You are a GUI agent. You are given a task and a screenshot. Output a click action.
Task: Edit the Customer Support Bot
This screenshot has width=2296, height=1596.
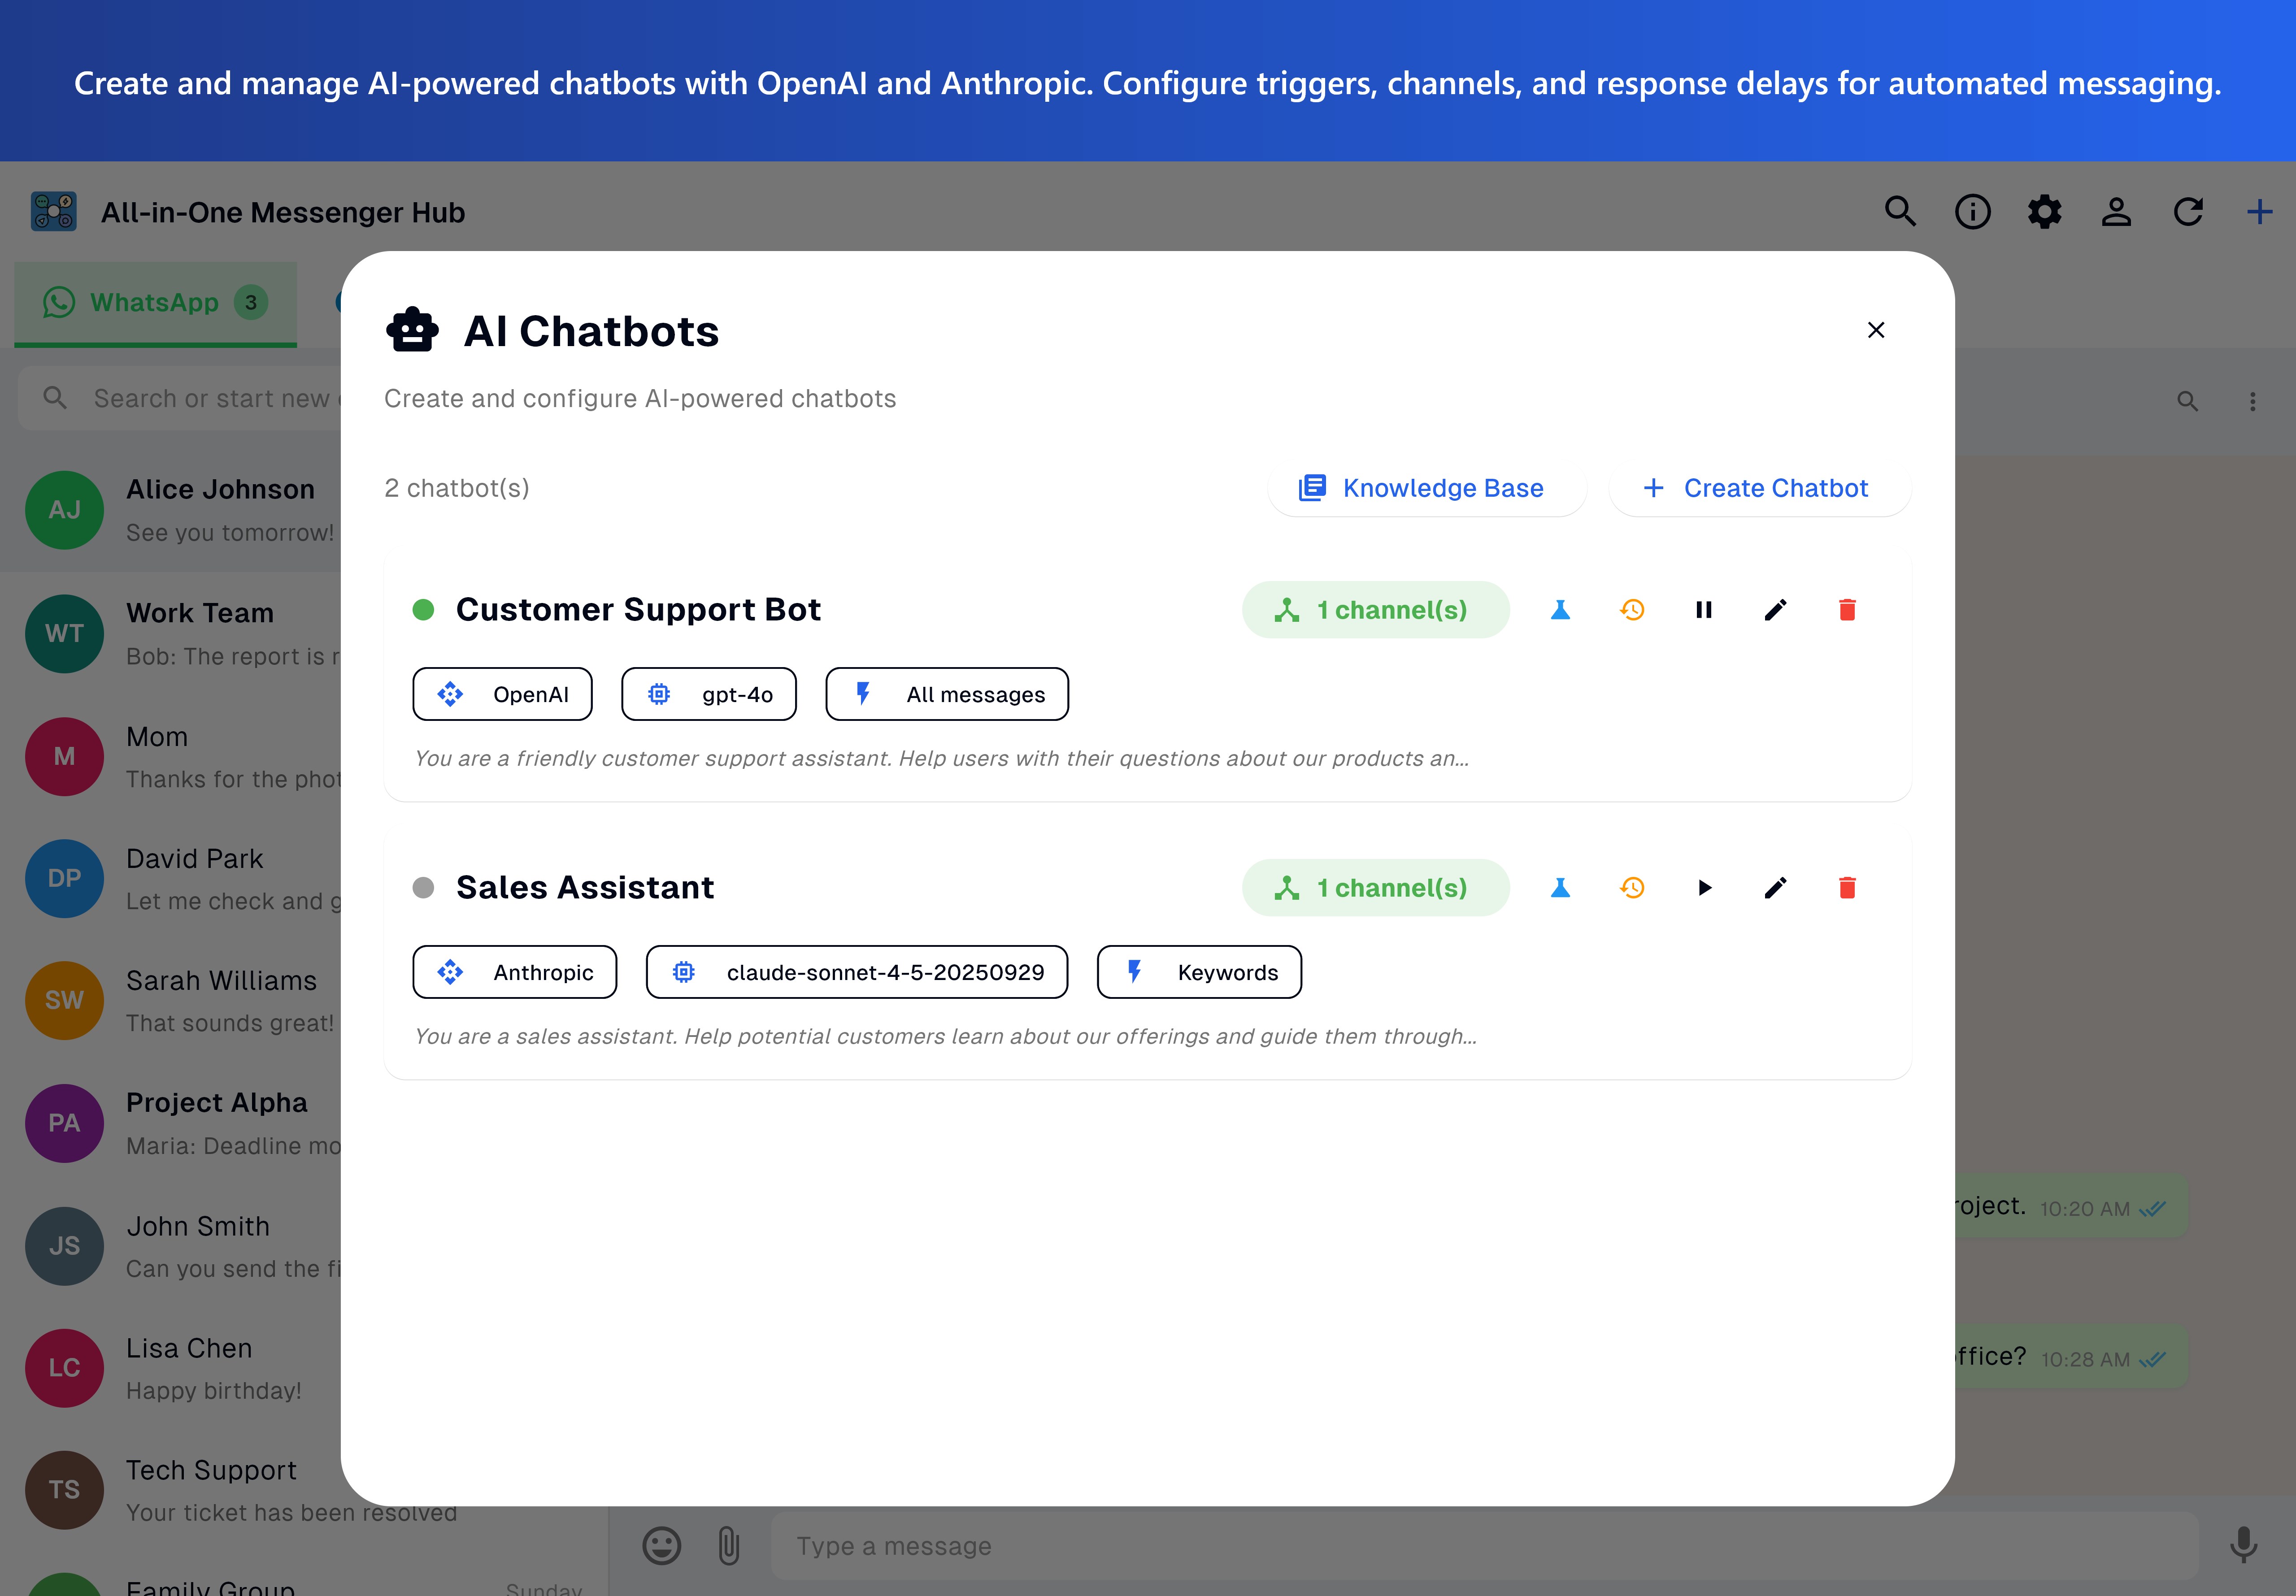click(x=1776, y=610)
